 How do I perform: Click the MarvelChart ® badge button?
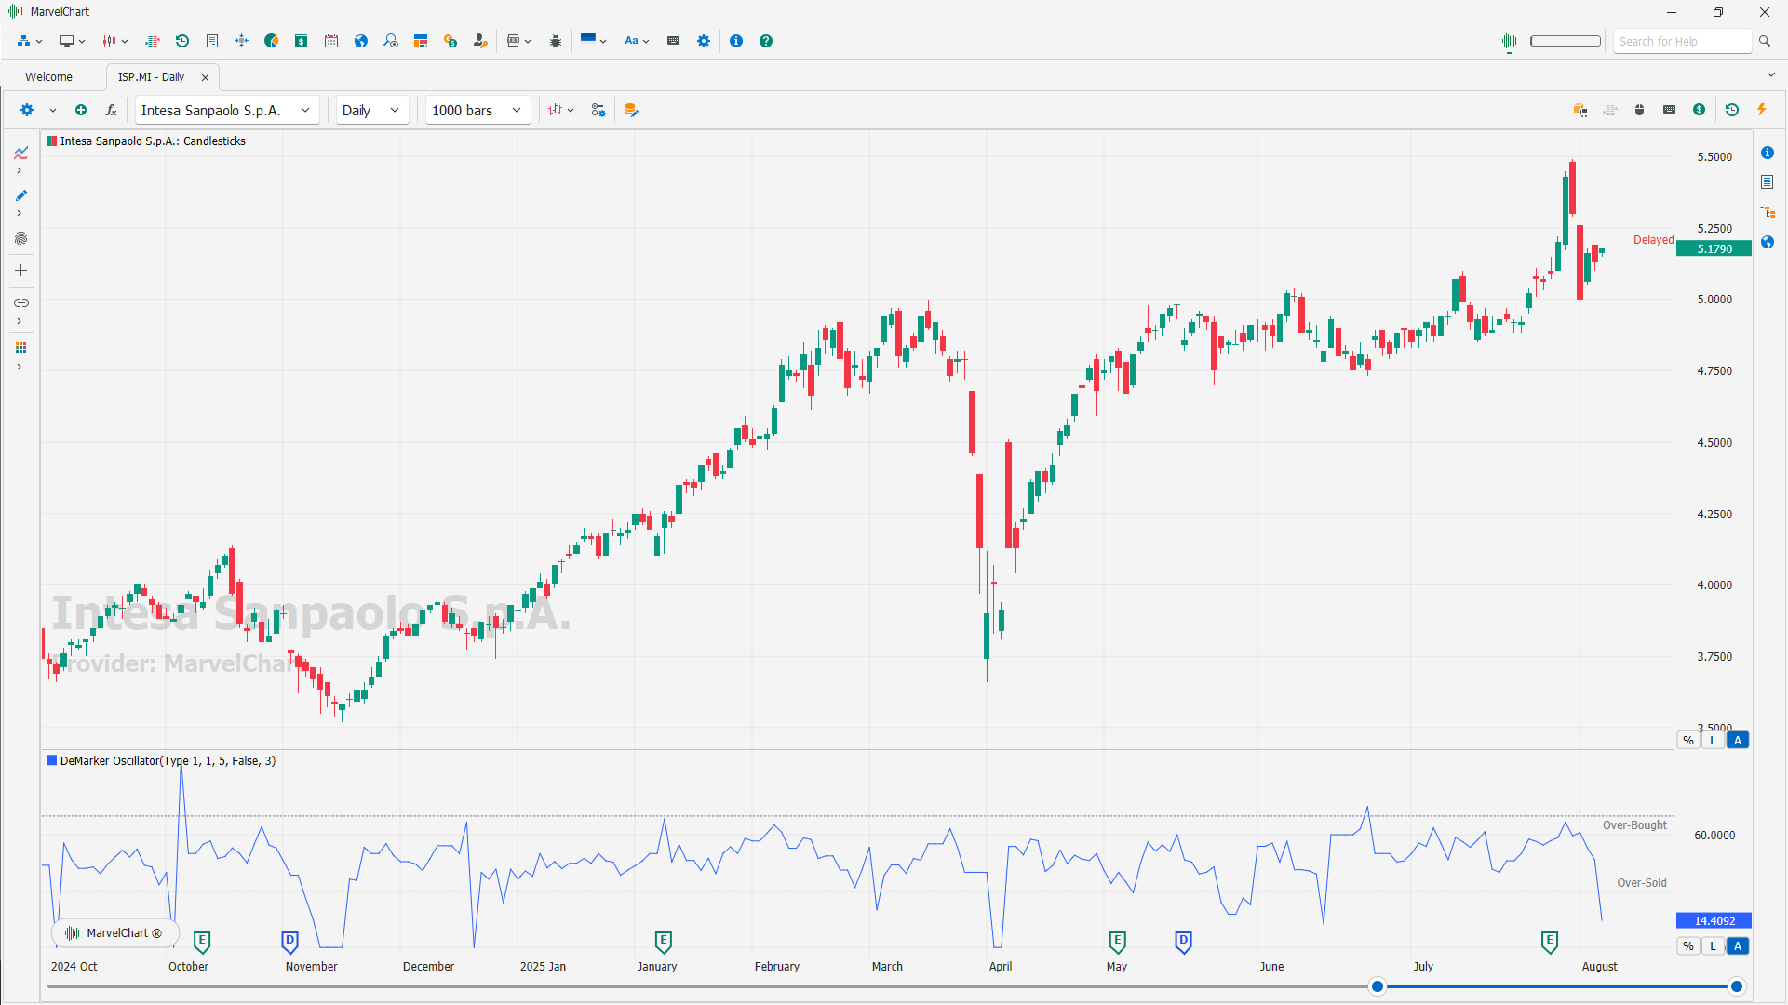point(115,933)
